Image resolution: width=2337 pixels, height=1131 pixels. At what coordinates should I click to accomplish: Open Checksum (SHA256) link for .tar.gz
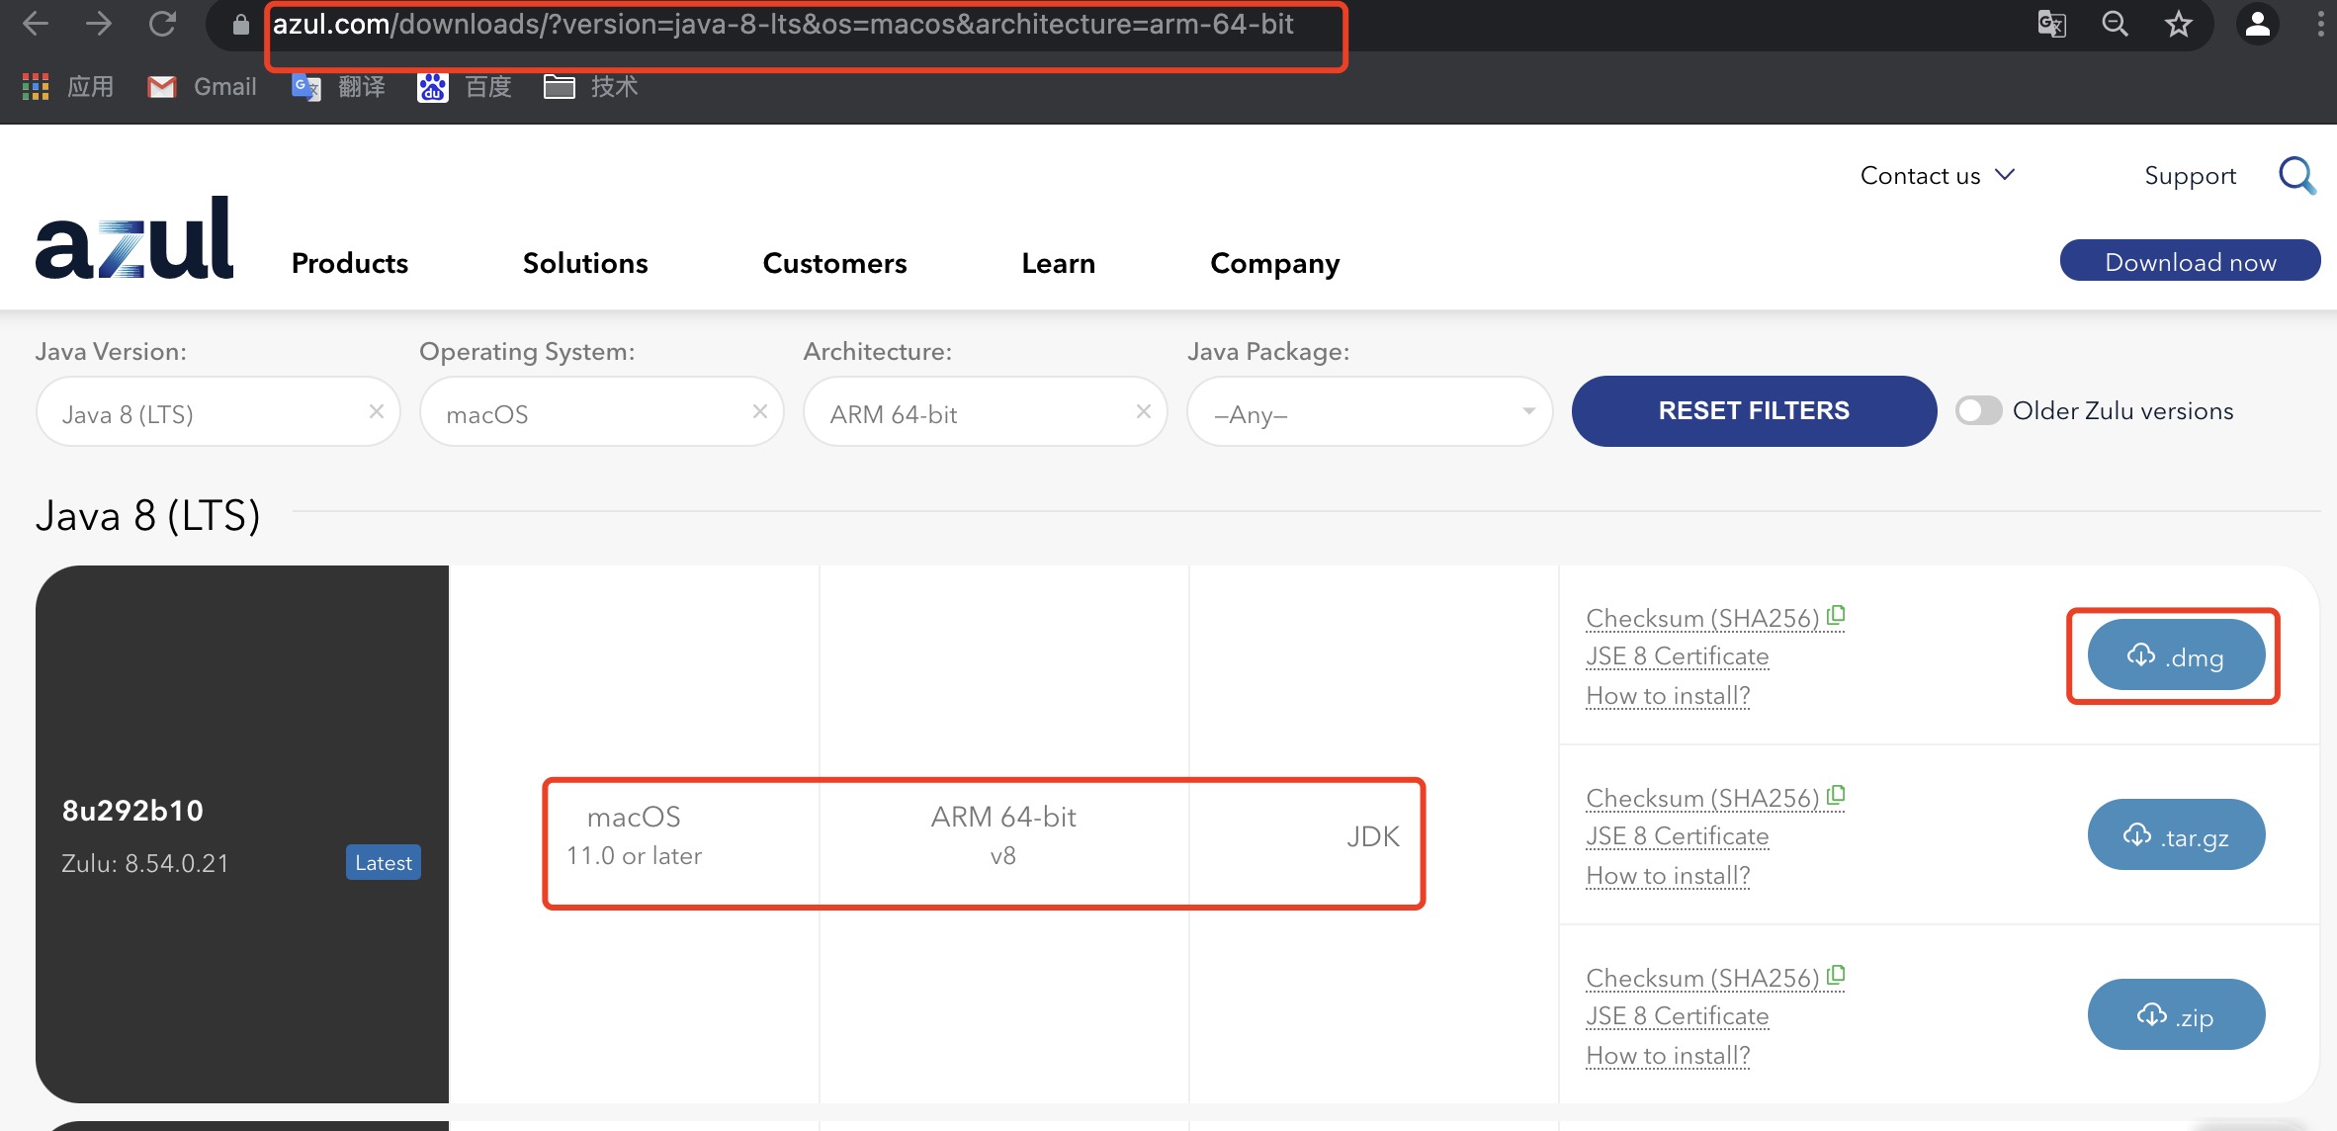[x=1702, y=798]
